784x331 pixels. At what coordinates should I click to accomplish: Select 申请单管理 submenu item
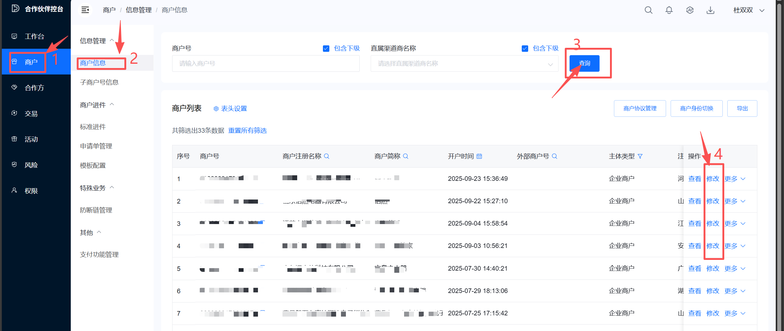click(96, 146)
